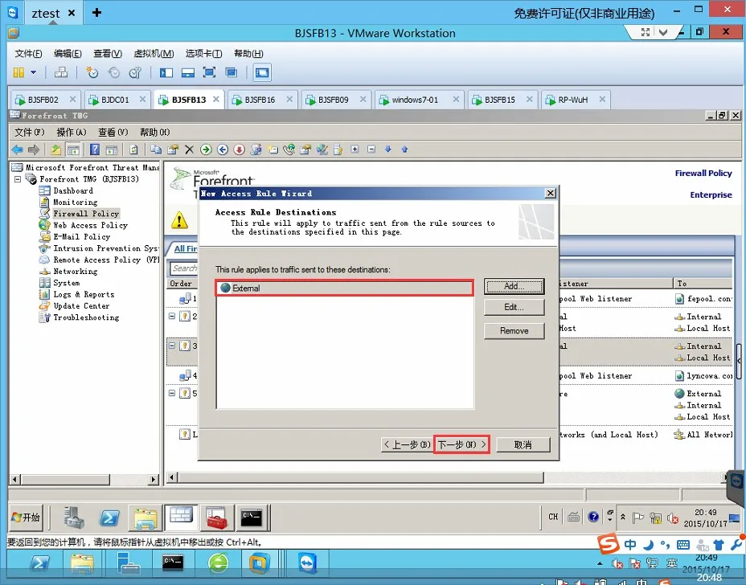Click the VMware send Ctrl+Alt+Del icon
This screenshot has height=585, width=746.
click(x=61, y=72)
